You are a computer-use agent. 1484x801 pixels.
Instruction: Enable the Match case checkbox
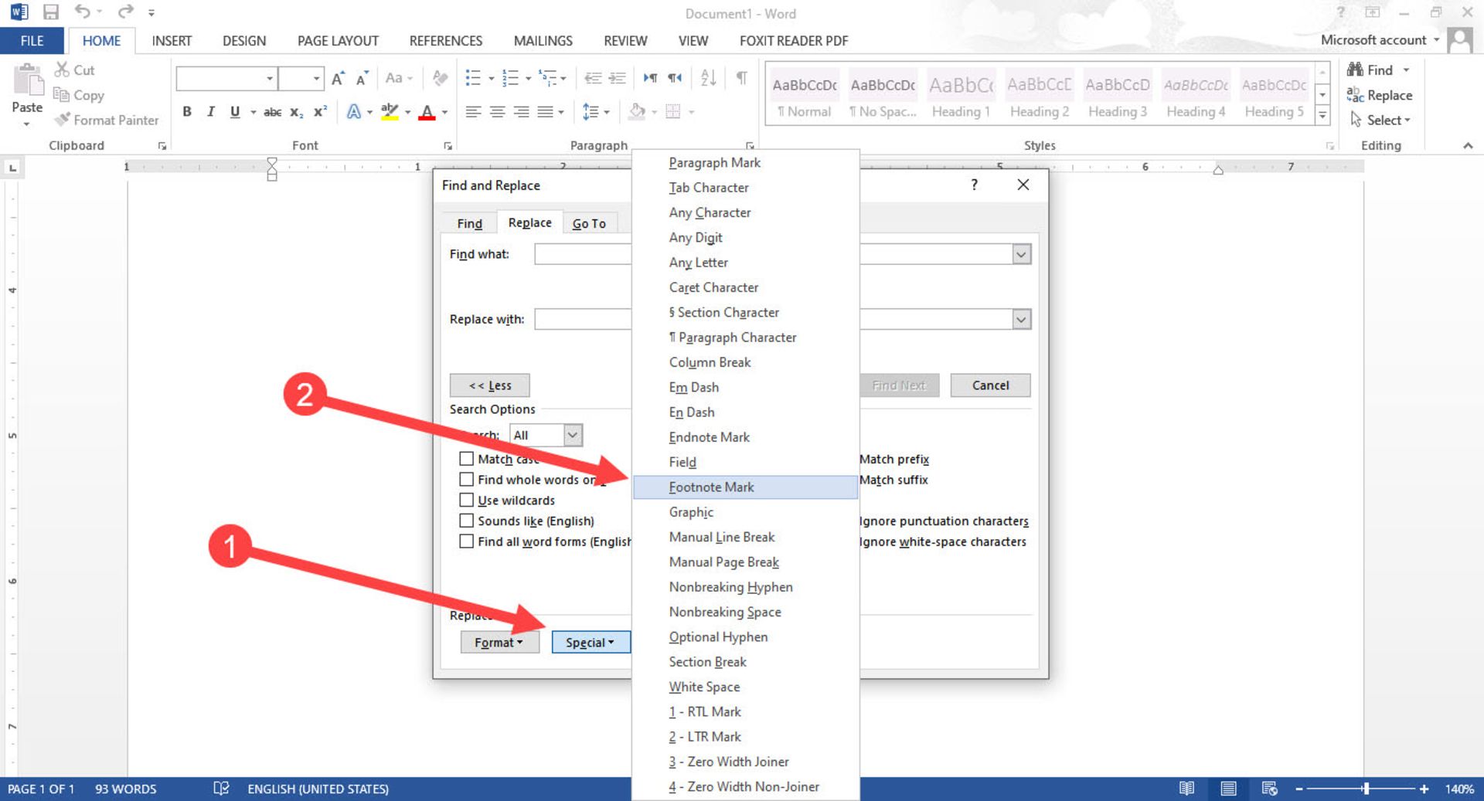(466, 459)
